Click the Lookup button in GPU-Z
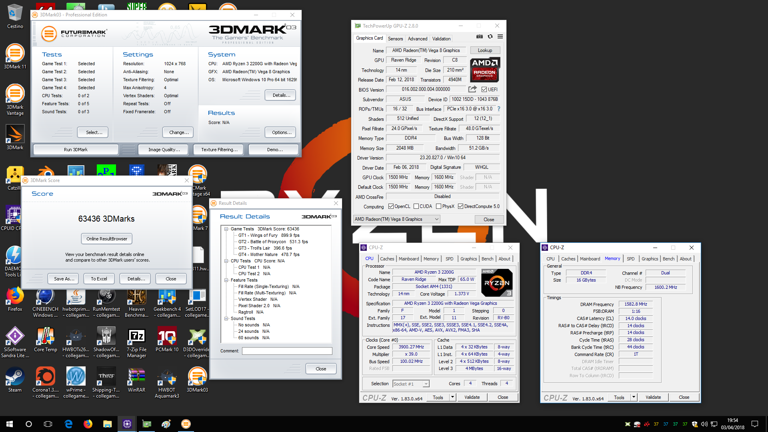The image size is (768, 432). tap(485, 50)
